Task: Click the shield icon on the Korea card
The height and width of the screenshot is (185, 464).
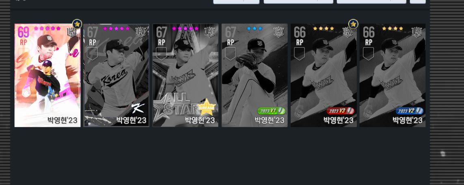Action: (x=92, y=54)
